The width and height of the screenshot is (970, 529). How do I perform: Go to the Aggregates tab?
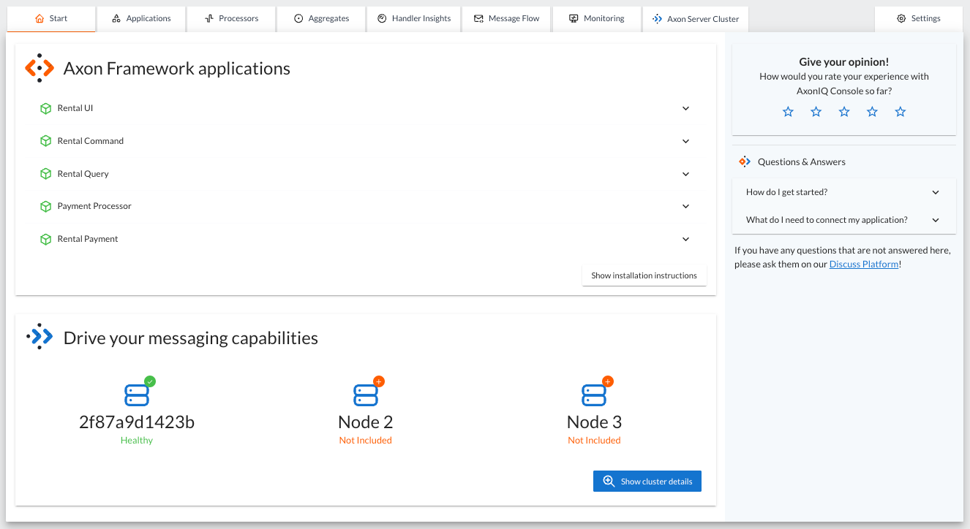[321, 19]
